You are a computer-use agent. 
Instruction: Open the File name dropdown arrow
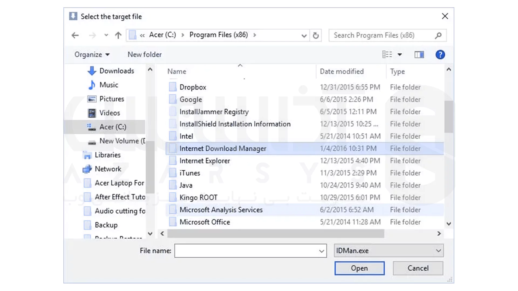coord(322,251)
